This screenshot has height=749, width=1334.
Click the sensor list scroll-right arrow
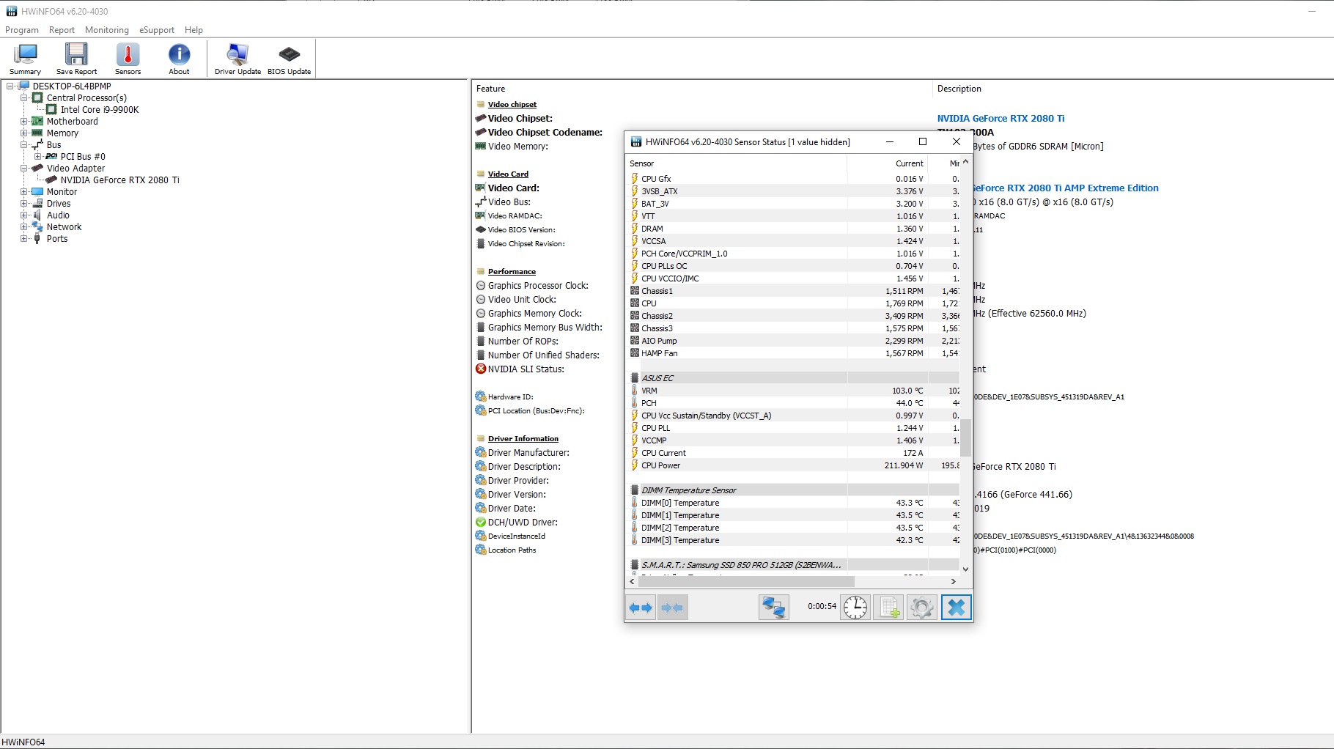click(954, 581)
